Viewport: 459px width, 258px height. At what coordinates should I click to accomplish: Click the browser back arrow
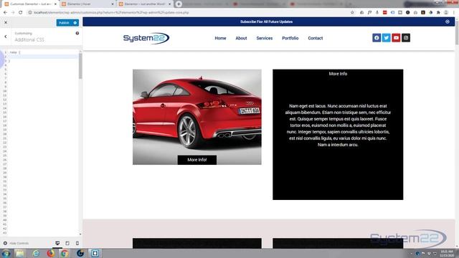tap(5, 13)
